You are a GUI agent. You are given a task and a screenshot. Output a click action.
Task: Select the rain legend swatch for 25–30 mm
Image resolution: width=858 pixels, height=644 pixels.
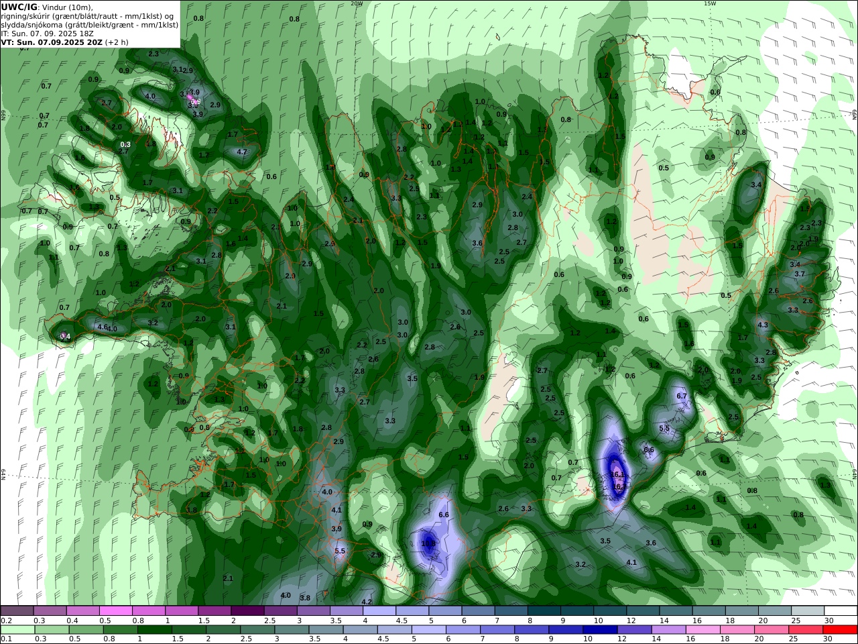click(806, 630)
